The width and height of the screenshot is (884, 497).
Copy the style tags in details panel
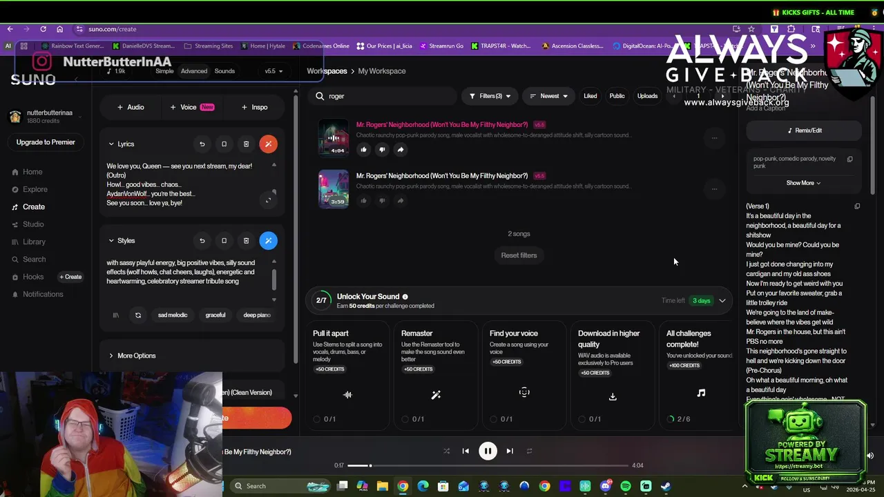tap(850, 159)
